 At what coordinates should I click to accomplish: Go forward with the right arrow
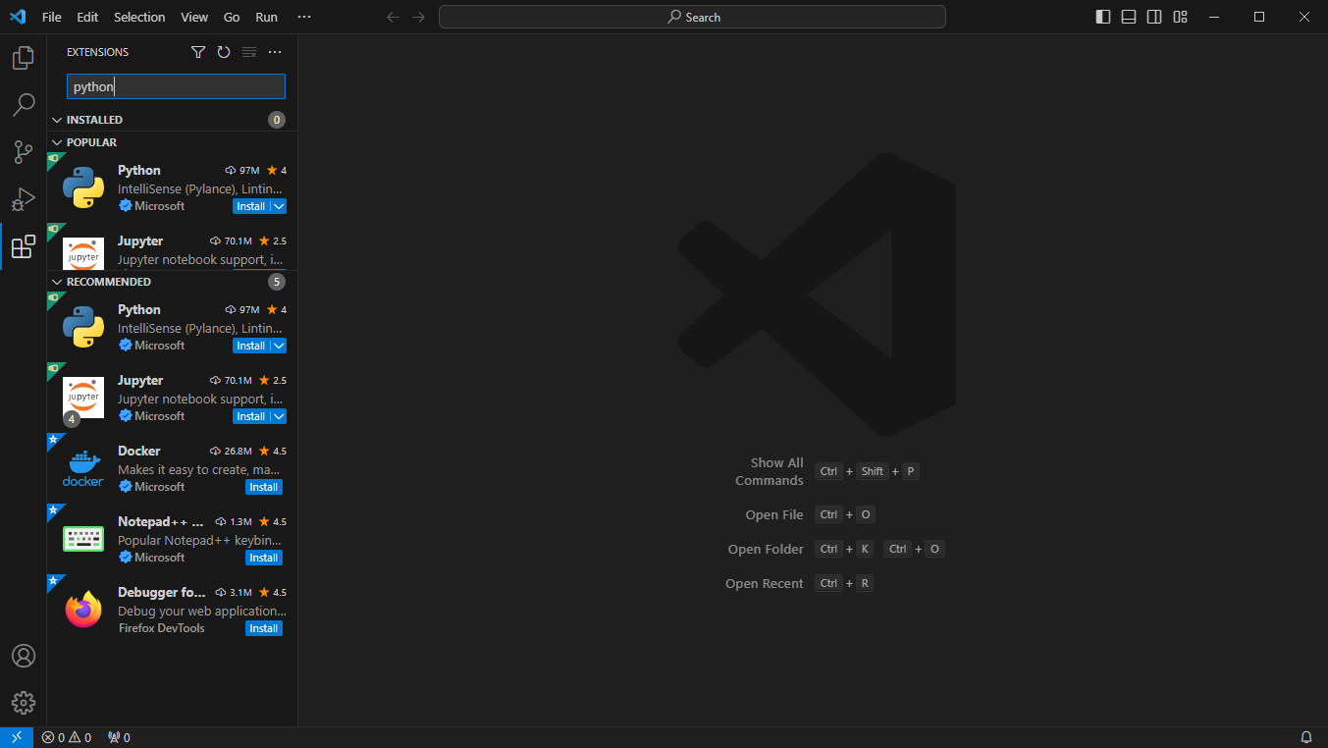click(x=419, y=17)
